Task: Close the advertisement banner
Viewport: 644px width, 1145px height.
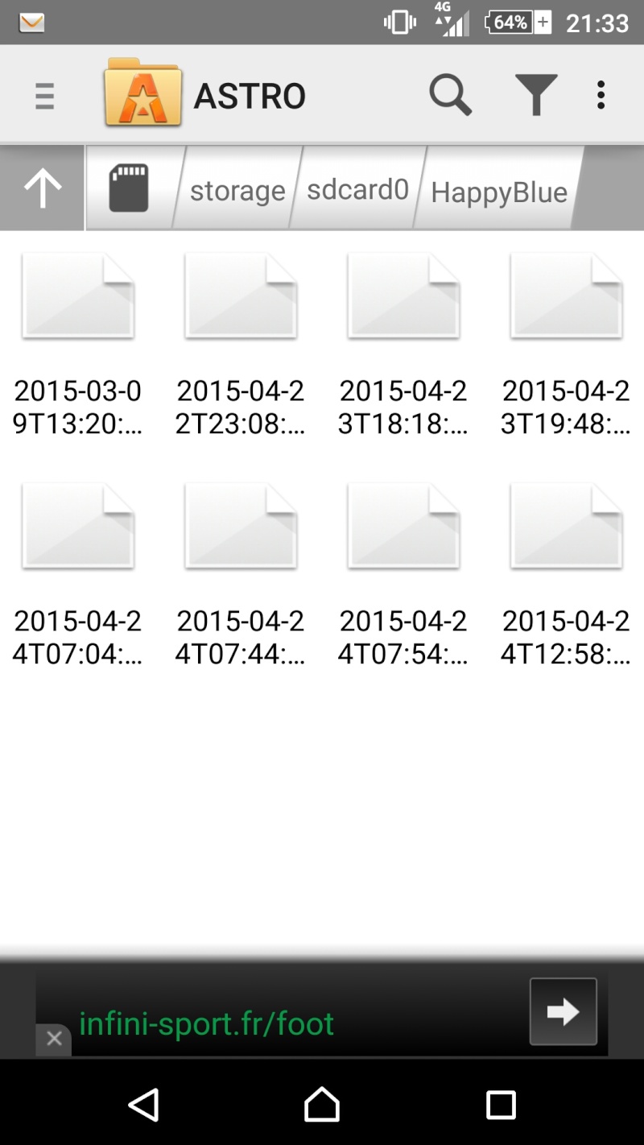Action: tap(54, 1039)
